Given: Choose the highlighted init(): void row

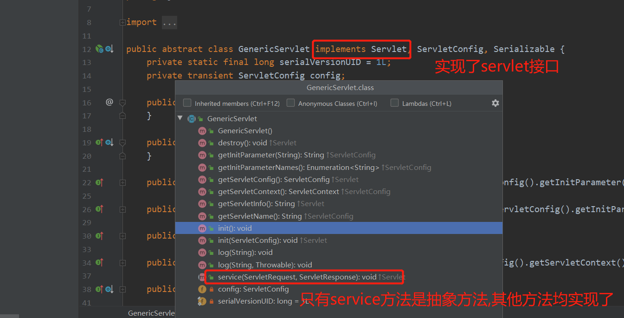Looking at the screenshot, I should tap(339, 228).
